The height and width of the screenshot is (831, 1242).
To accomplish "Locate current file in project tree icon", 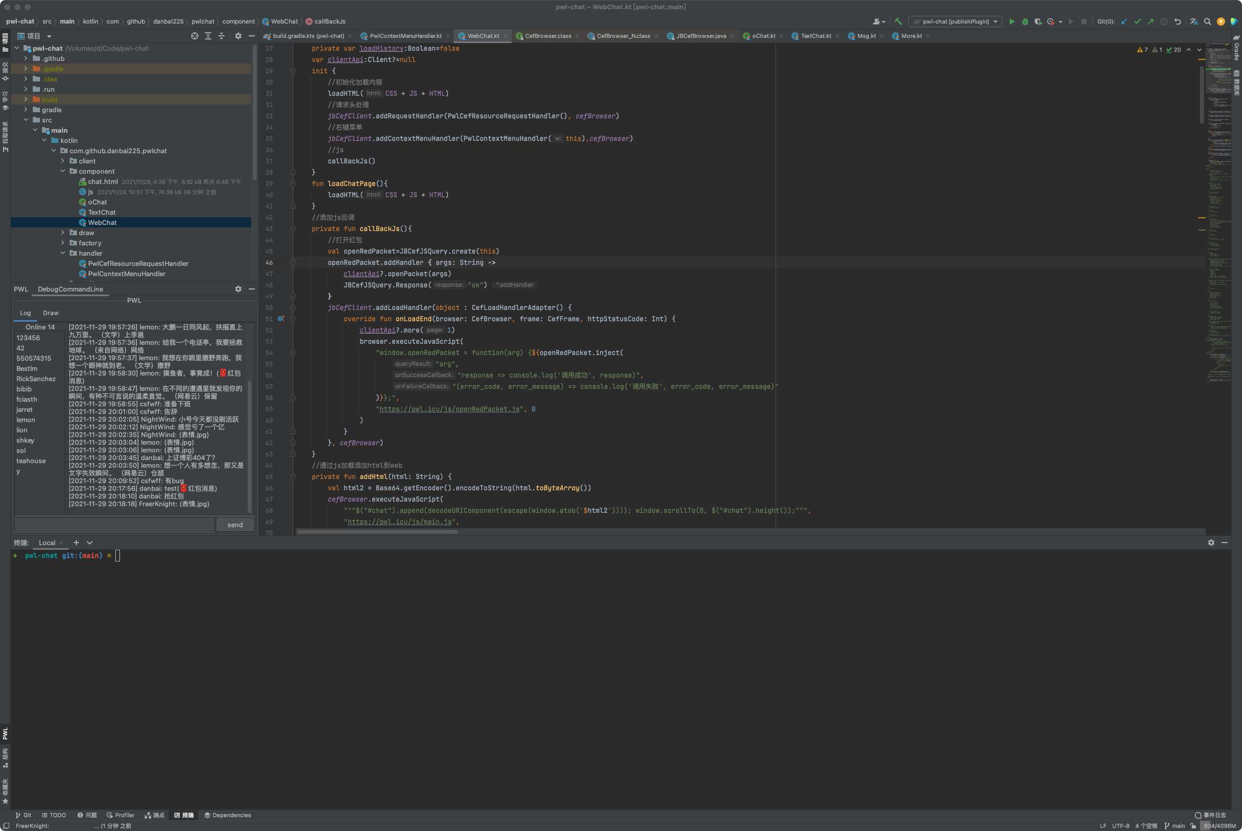I will 195,36.
